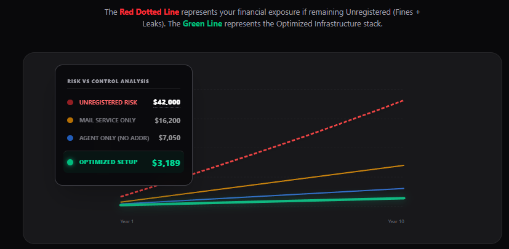Select the OPTIMIZED SETUP legend label
The width and height of the screenshot is (509, 249).
[x=108, y=162]
